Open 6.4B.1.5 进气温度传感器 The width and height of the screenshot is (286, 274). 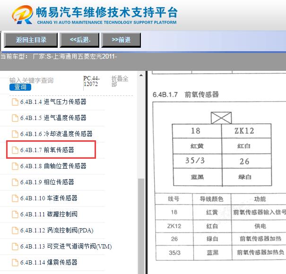coord(53,118)
